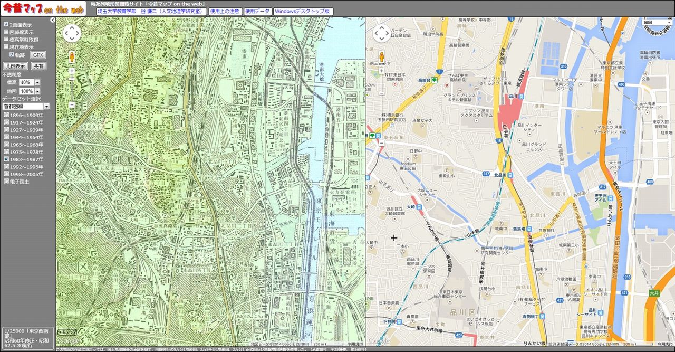The height and width of the screenshot is (352, 675).
Task: Select the 1944〜1954年 dataset radio button
Action: coord(6,137)
